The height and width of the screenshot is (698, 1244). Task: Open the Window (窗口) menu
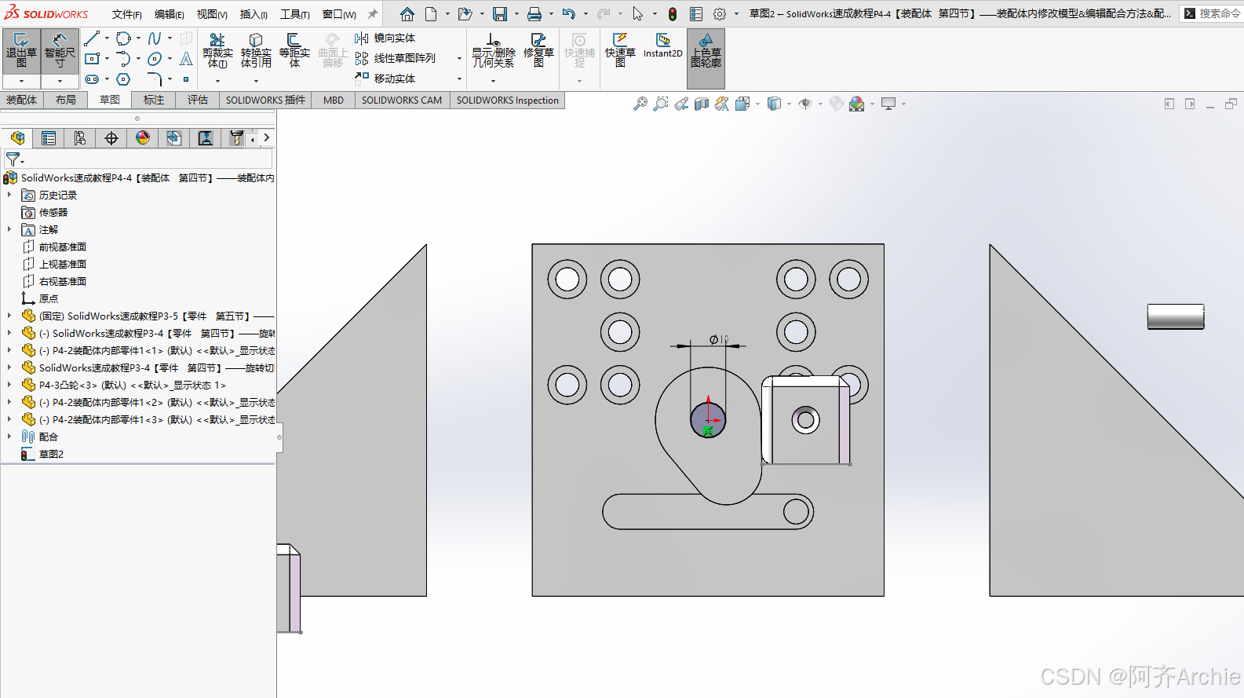[x=339, y=14]
